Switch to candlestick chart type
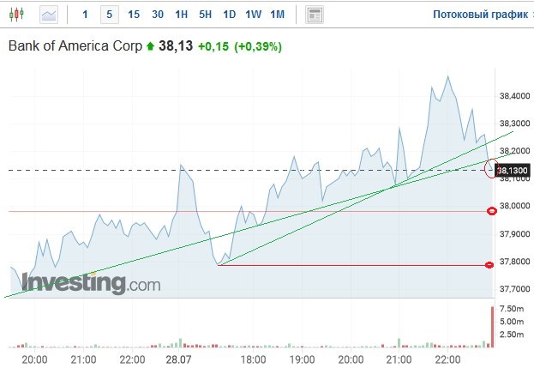 16,15
